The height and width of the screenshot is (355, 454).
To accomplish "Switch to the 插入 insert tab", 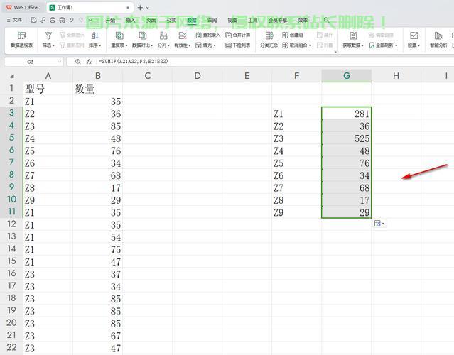I will [131, 20].
